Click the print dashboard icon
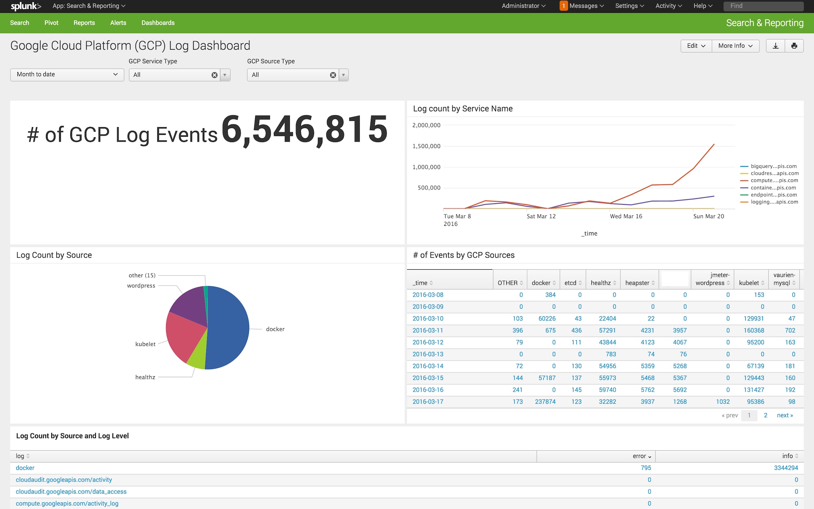 (794, 46)
